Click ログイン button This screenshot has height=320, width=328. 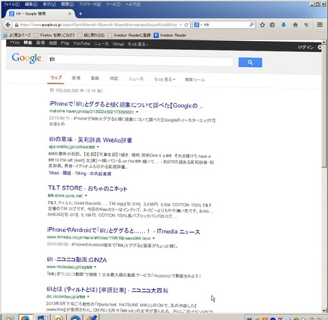pos(305,47)
